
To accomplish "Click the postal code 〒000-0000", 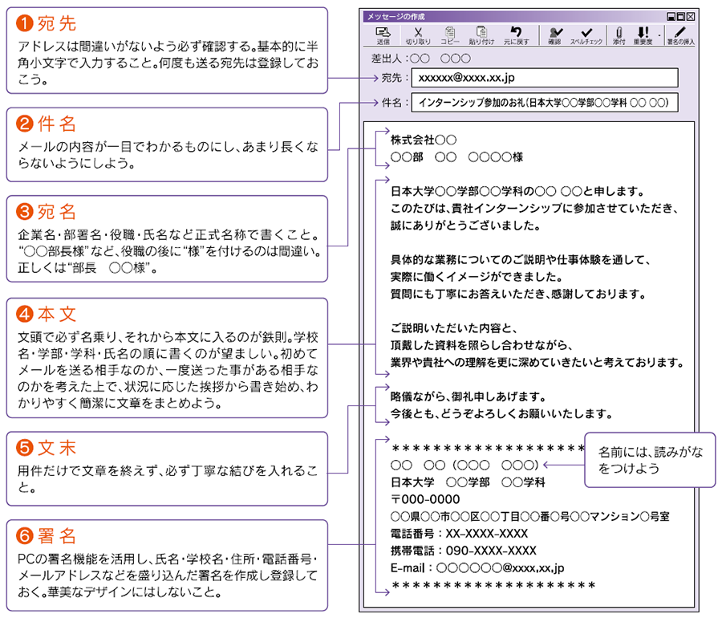I will pos(425,499).
